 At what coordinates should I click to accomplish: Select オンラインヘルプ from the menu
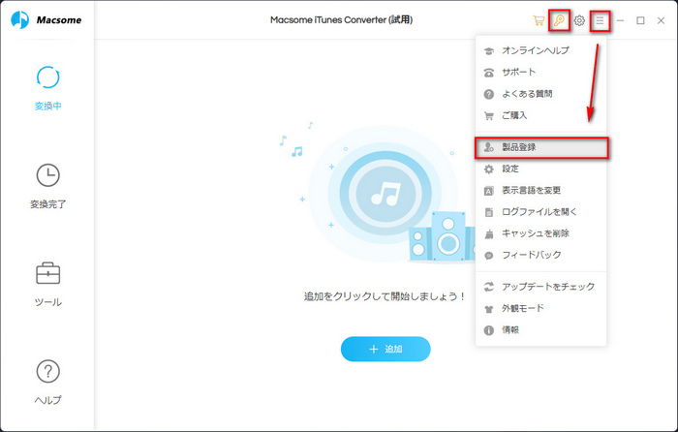[540, 50]
